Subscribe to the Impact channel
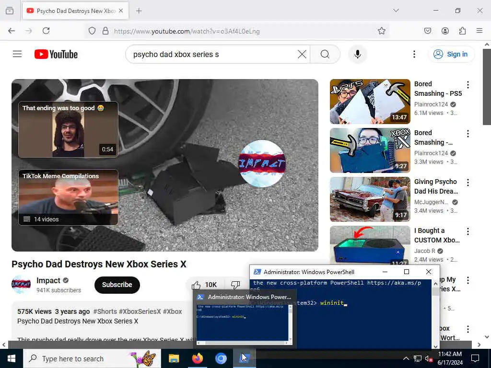 point(117,285)
